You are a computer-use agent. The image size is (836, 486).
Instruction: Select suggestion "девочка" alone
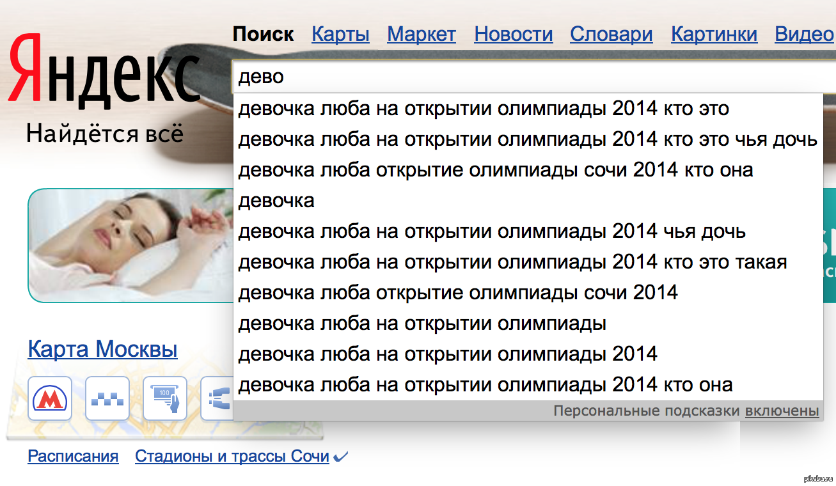(276, 201)
